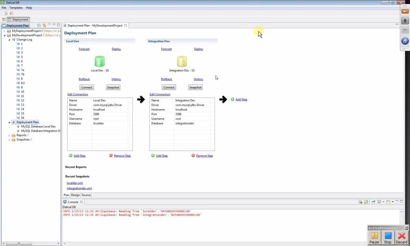
Task: Collapse the Change Log tree node
Action: coord(9,40)
